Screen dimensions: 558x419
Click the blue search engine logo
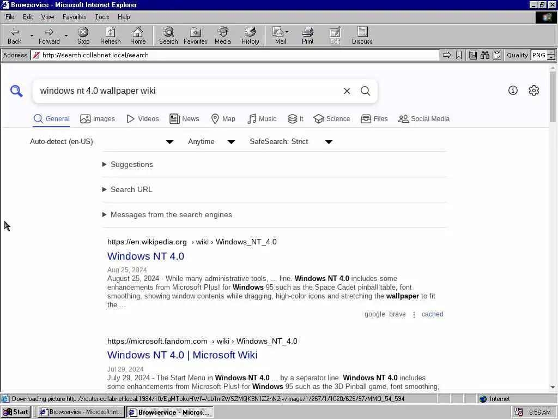16,91
